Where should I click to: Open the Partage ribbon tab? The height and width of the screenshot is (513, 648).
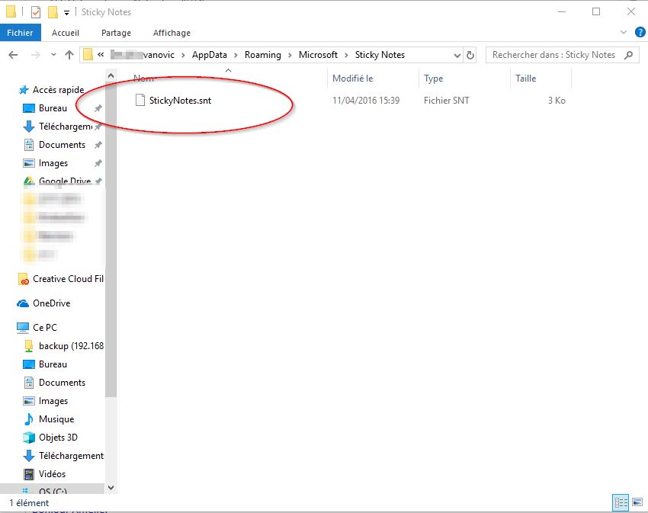pyautogui.click(x=116, y=33)
